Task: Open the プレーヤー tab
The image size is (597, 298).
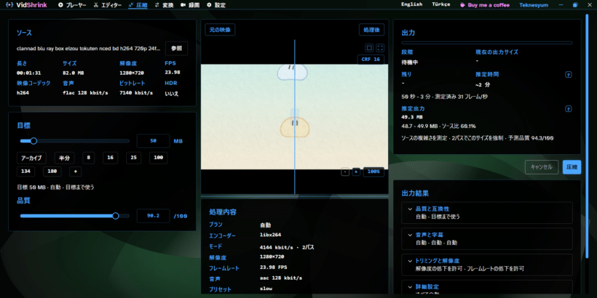Action: tap(72, 5)
